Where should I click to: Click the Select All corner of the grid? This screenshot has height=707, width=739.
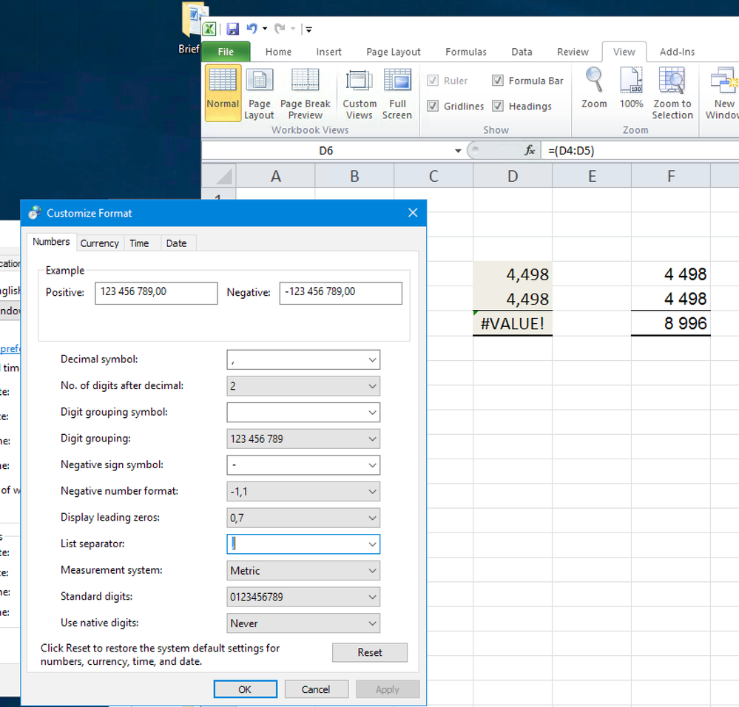point(219,176)
